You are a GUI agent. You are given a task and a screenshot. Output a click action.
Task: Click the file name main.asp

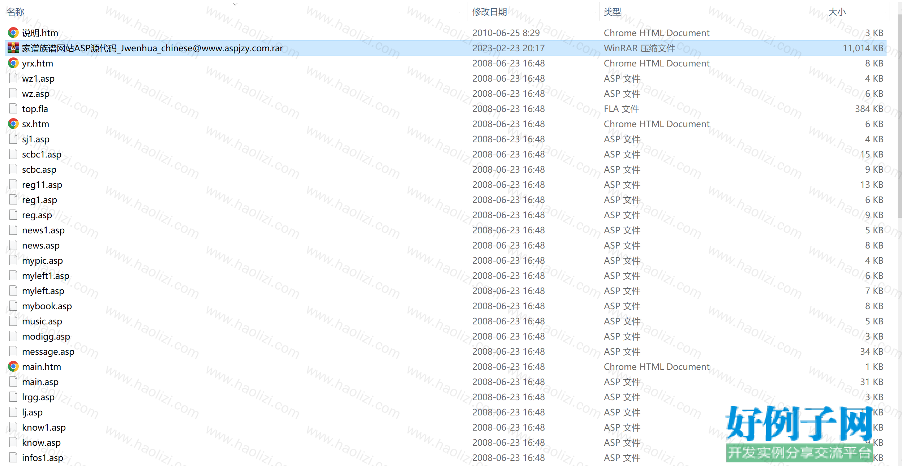40,382
